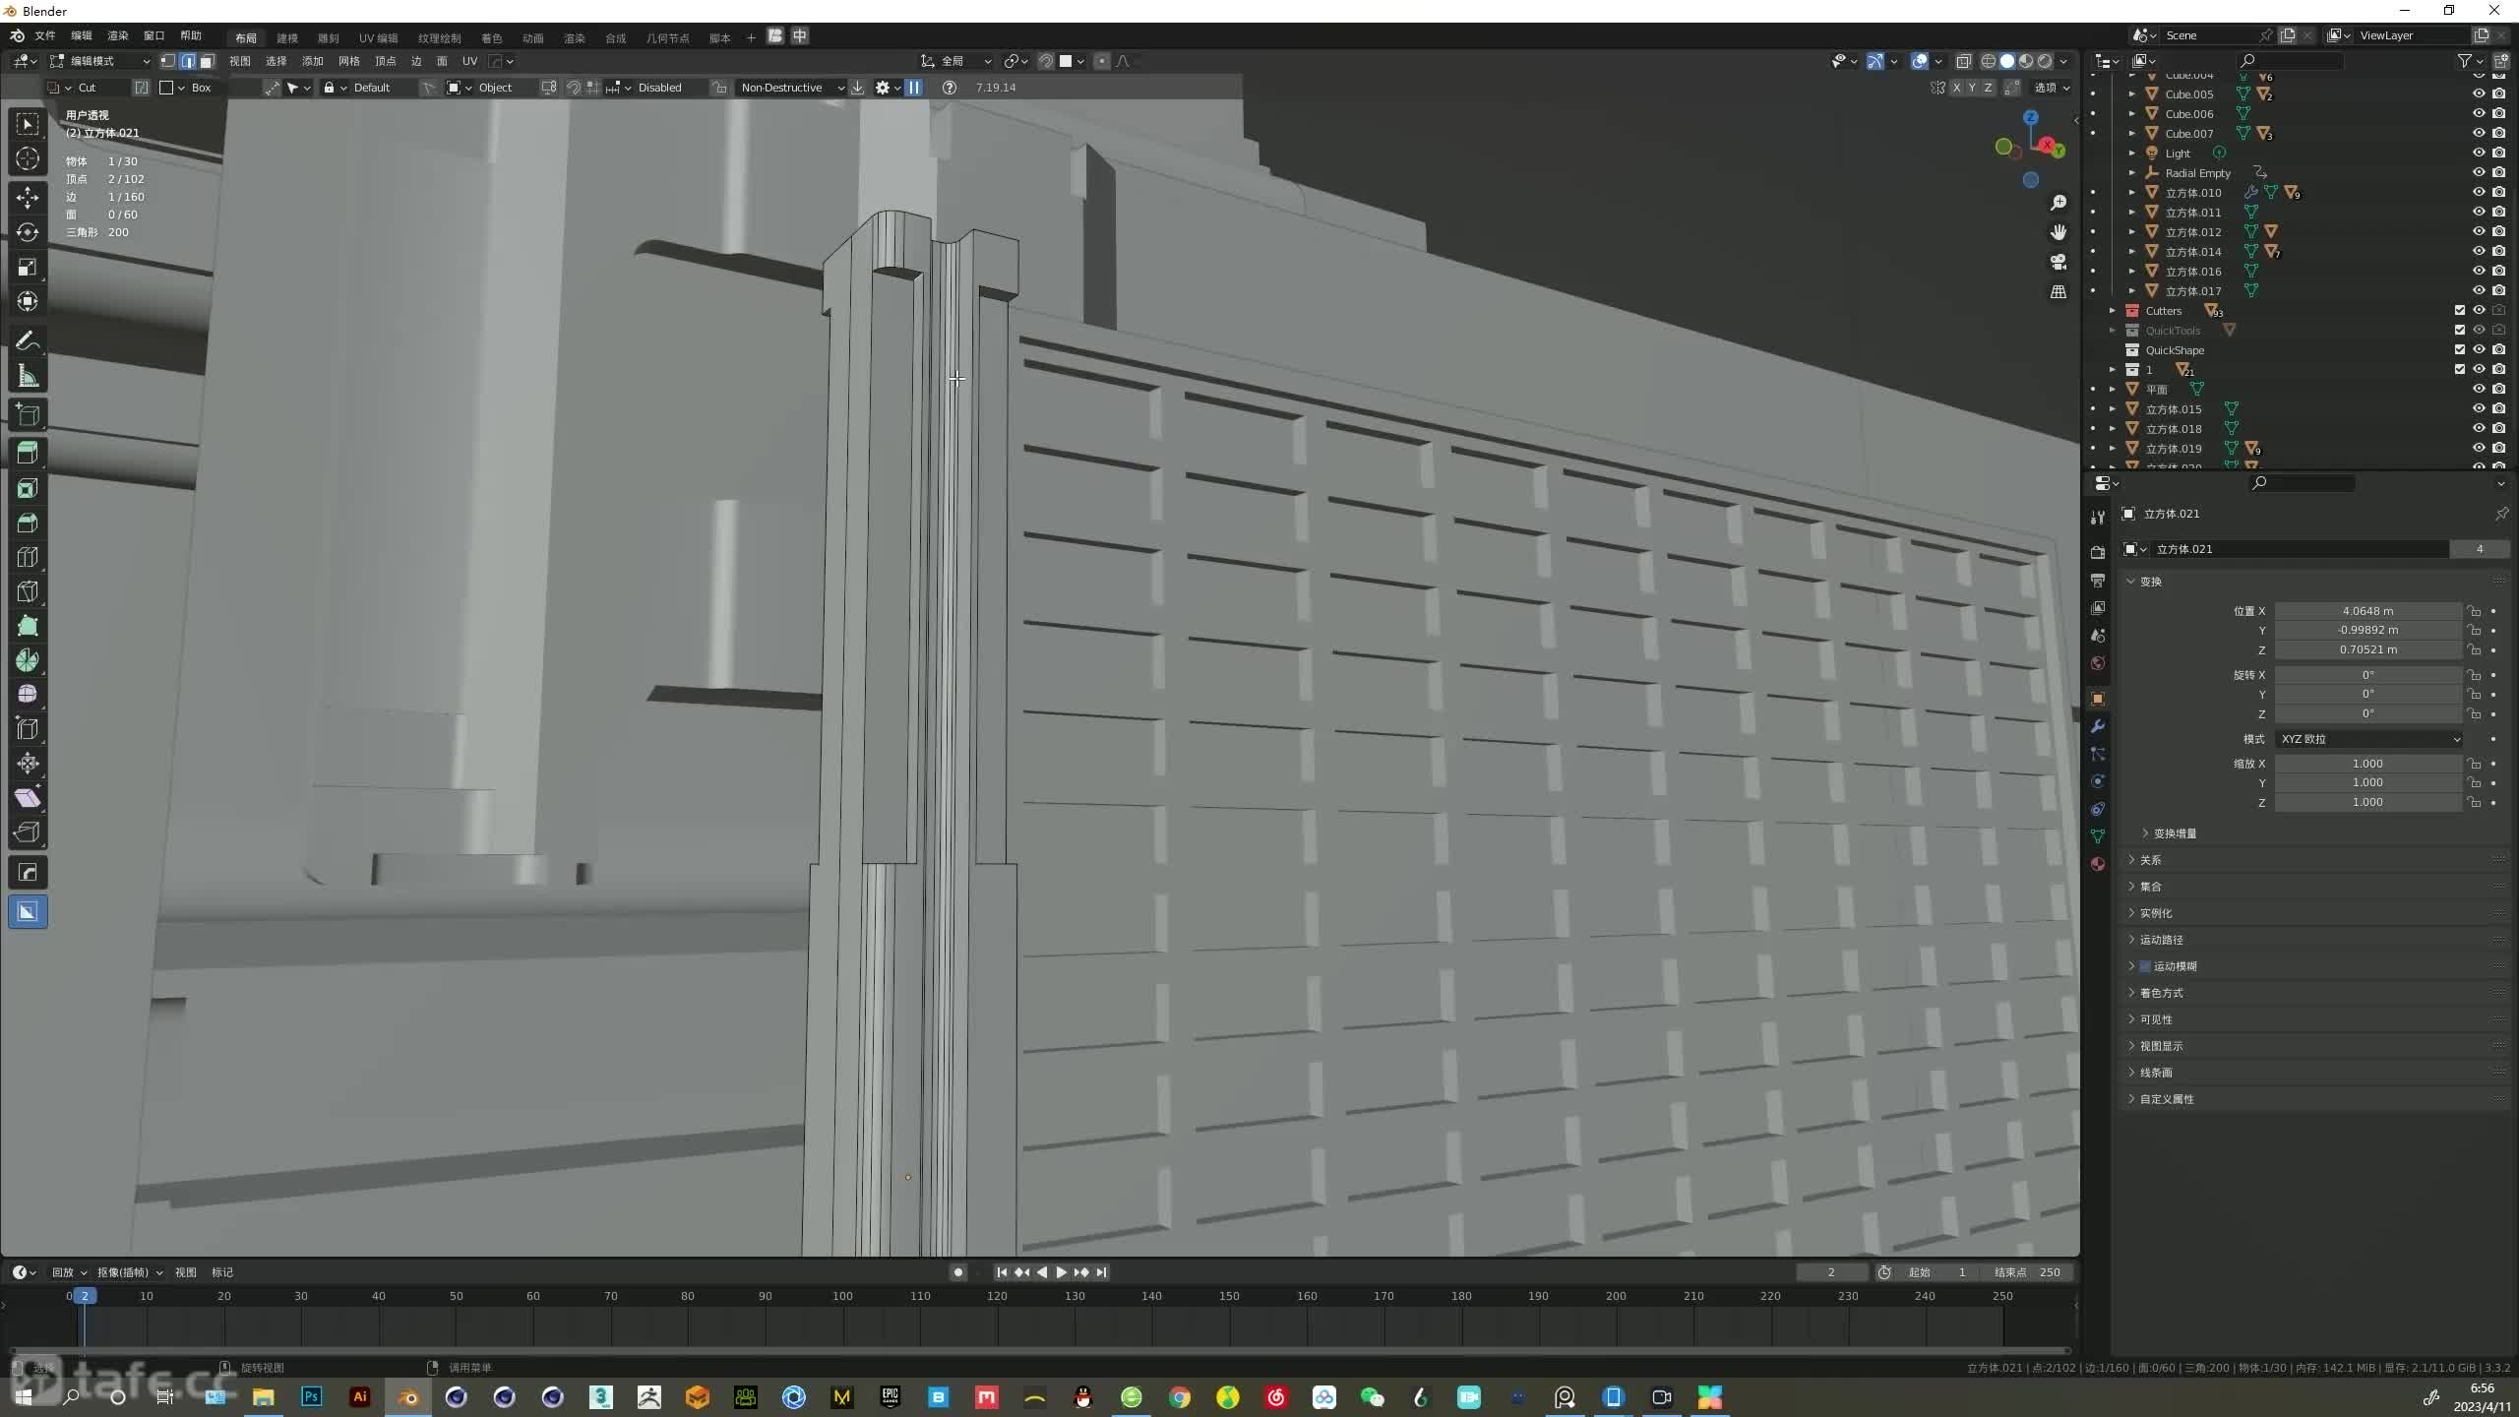The image size is (2519, 1417).
Task: Uncheck the QuickShape collection checkbox
Action: tap(2460, 350)
